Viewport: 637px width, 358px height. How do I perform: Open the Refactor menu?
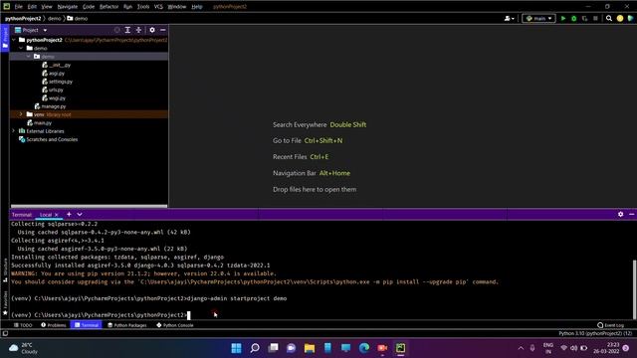108,7
